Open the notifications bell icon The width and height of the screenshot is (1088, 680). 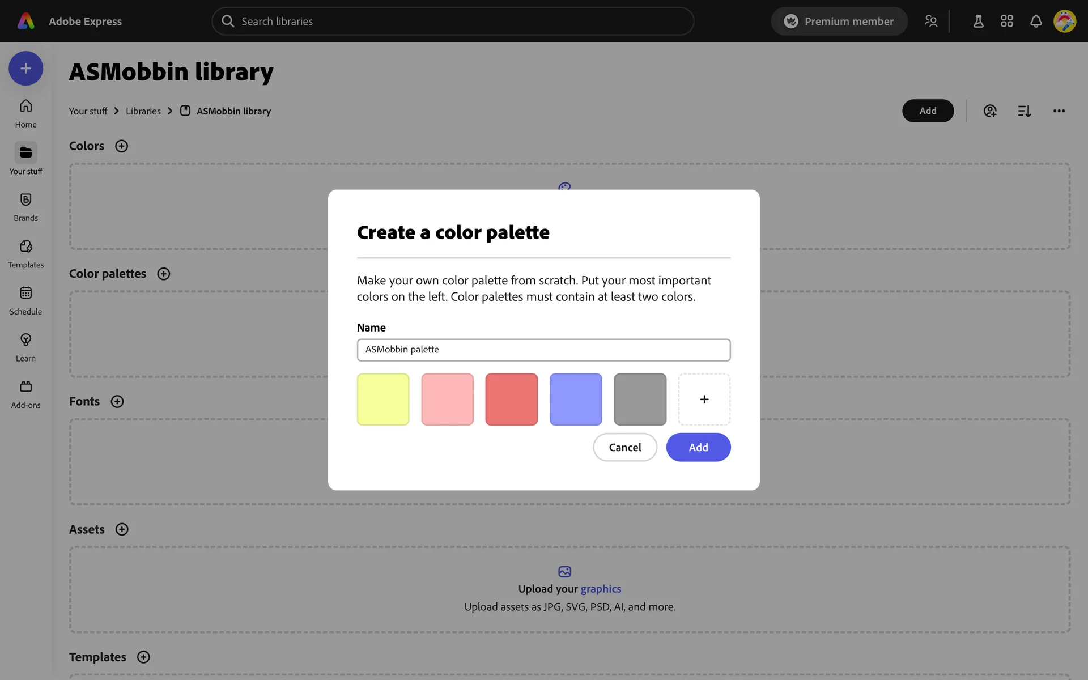coord(1035,22)
